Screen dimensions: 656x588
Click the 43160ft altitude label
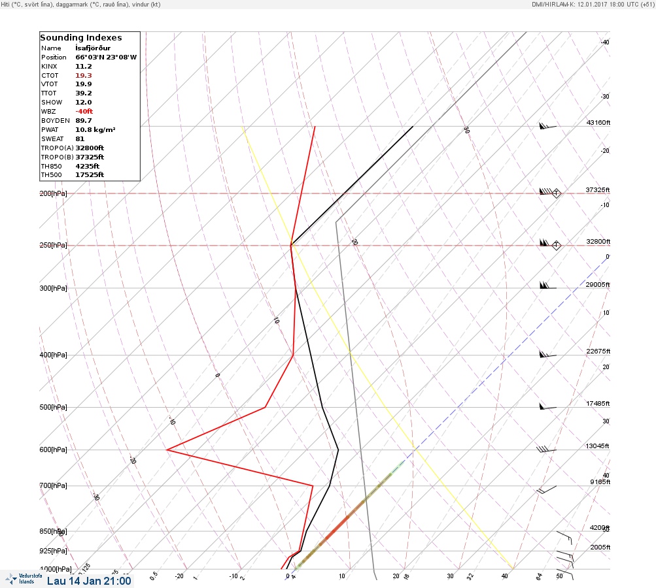tap(598, 123)
